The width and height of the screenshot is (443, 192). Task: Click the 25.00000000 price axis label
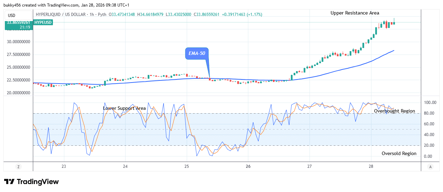[18, 67]
